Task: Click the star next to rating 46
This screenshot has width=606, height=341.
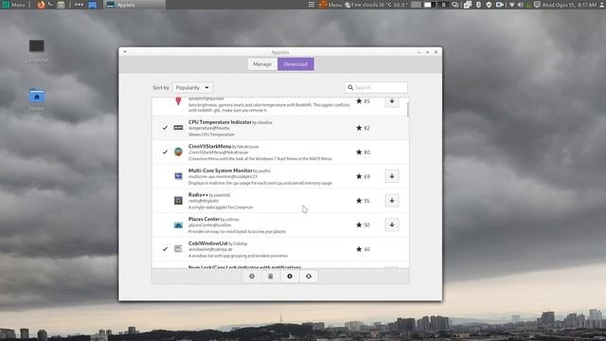Action: point(359,249)
